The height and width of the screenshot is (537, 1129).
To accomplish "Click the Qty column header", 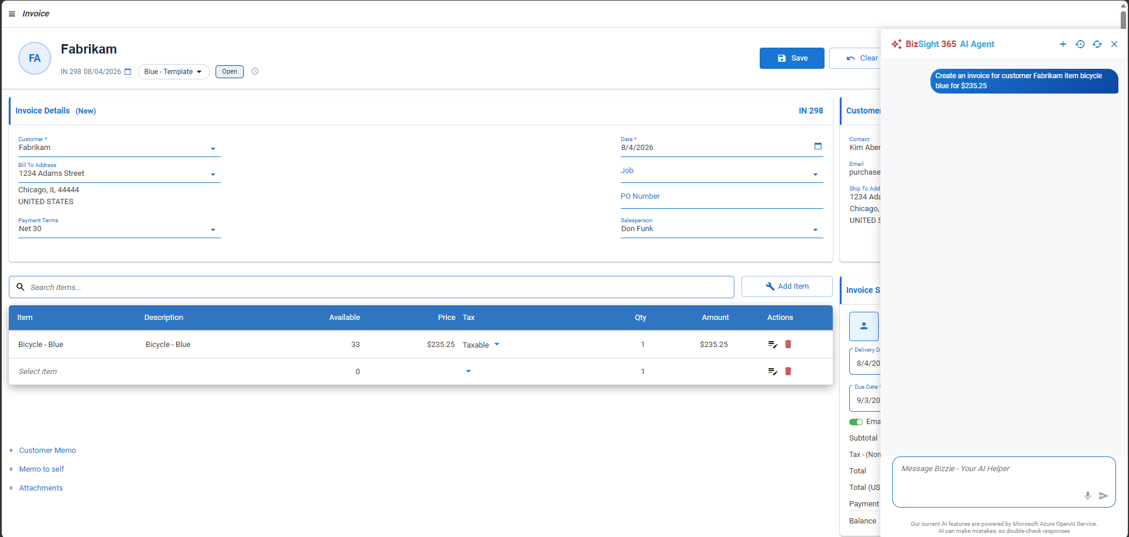I will pyautogui.click(x=640, y=318).
